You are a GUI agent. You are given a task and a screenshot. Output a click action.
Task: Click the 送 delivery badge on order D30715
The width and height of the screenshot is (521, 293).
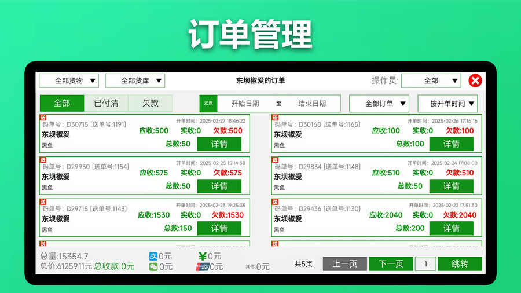pyautogui.click(x=42, y=118)
